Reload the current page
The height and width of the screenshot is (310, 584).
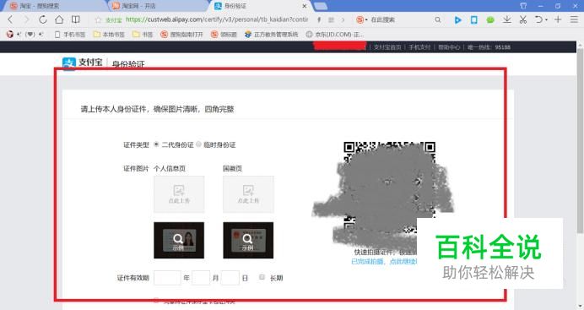pyautogui.click(x=43, y=19)
